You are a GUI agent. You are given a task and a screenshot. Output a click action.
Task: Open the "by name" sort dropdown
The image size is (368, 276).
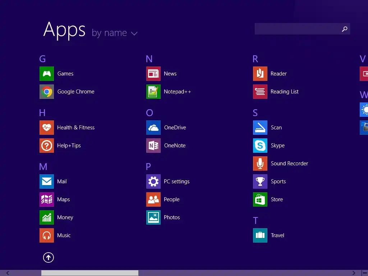[115, 33]
